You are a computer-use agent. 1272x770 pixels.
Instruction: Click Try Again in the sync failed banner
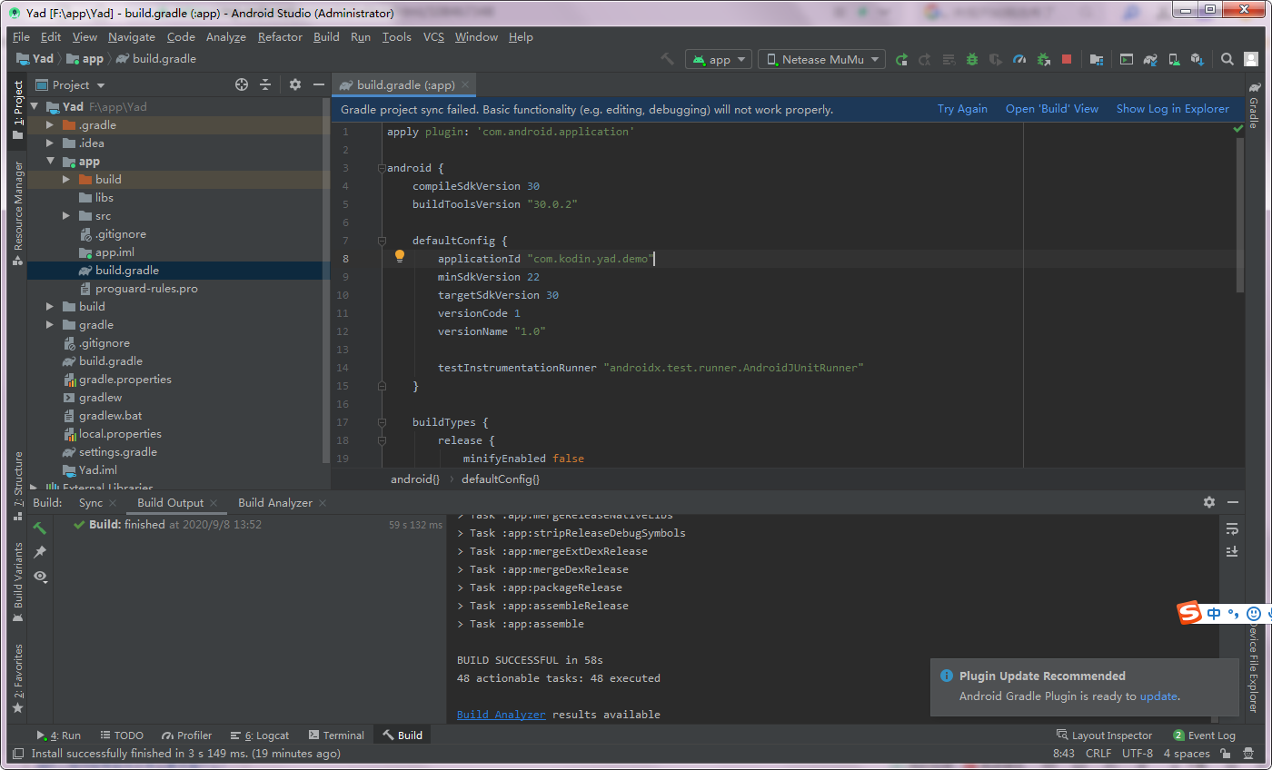tap(962, 108)
